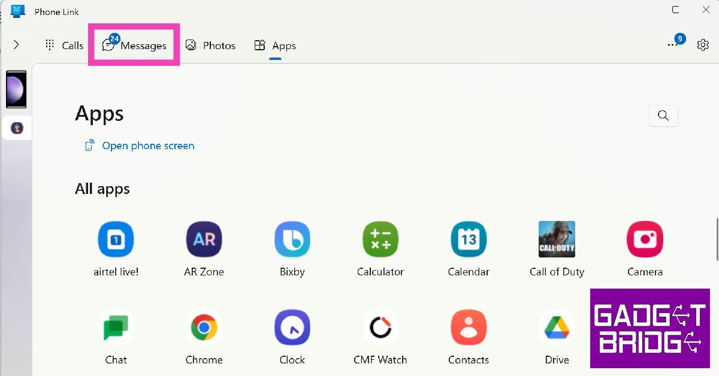The image size is (719, 376).
Task: Click the search apps button
Action: (663, 116)
